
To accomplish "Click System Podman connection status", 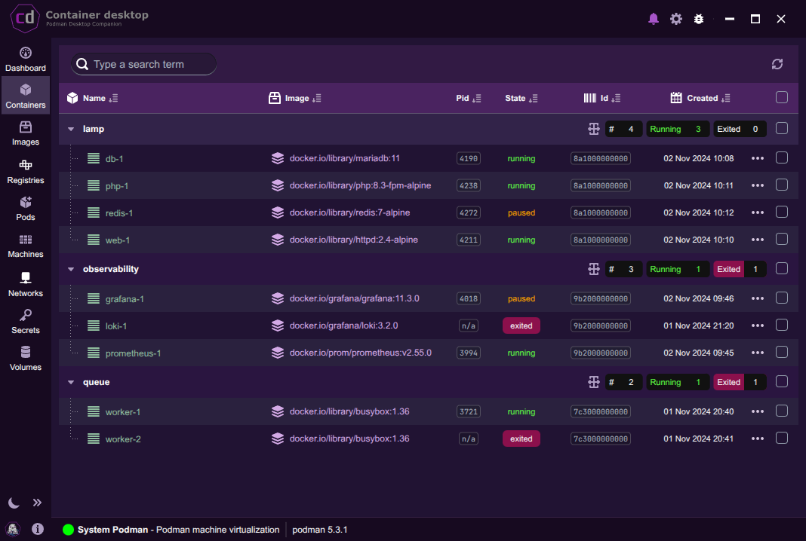I will pyautogui.click(x=171, y=529).
